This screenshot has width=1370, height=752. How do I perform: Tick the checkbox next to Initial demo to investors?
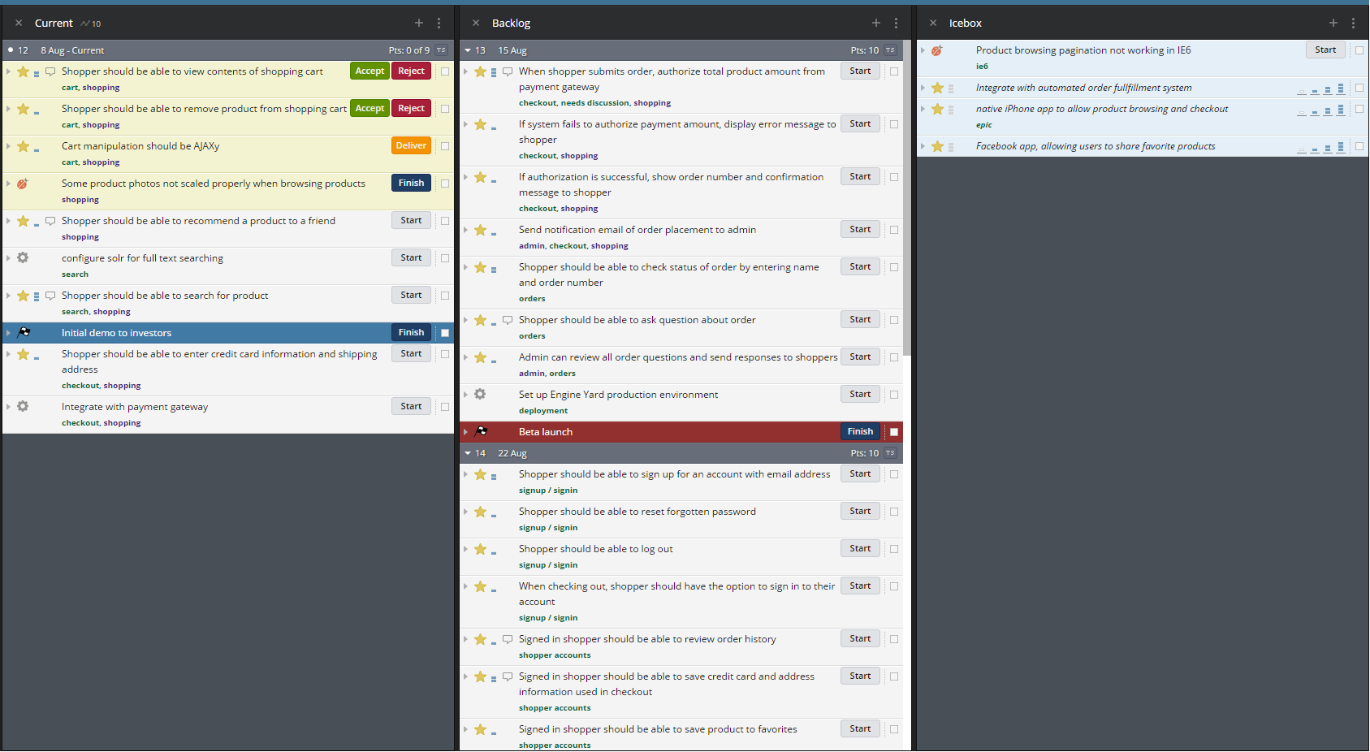[444, 332]
